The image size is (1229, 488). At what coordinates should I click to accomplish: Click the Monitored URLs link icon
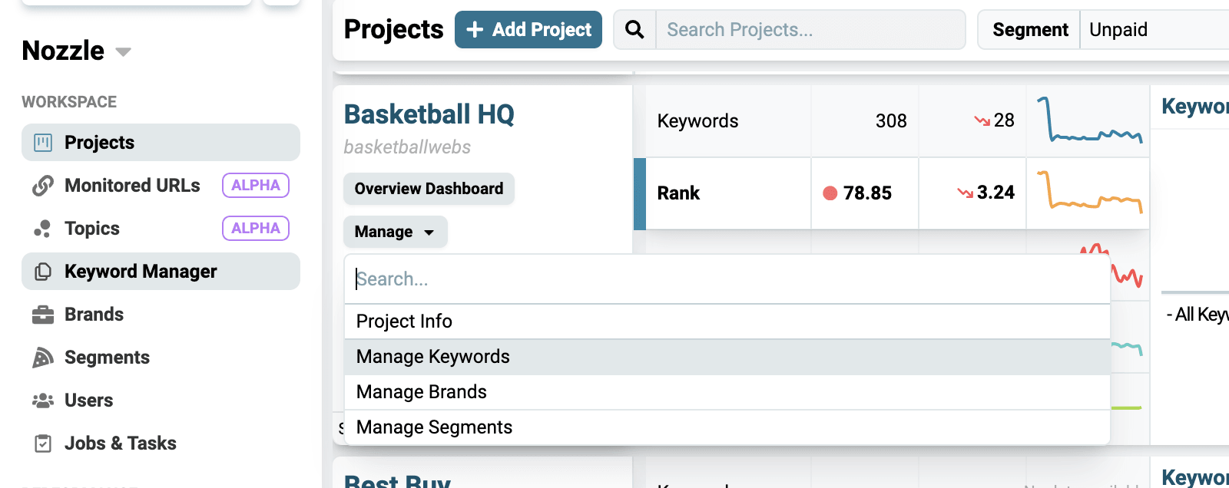[x=43, y=186]
